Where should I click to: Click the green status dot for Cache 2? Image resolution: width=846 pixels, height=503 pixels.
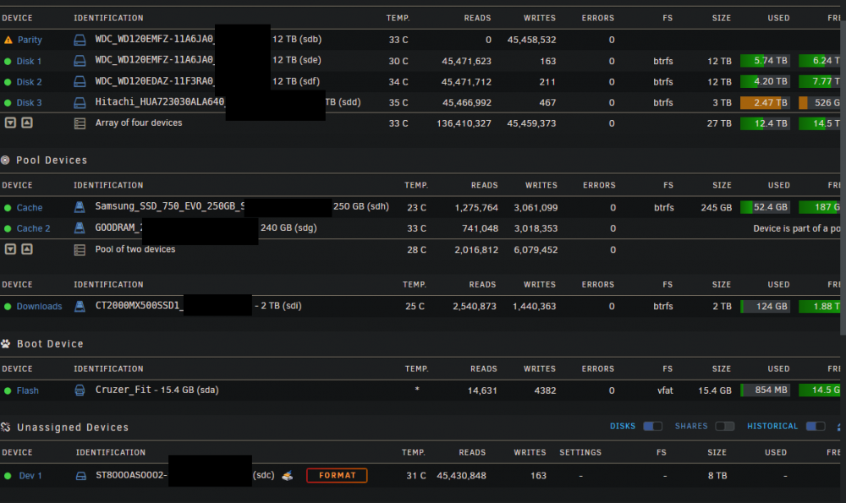[x=8, y=228]
